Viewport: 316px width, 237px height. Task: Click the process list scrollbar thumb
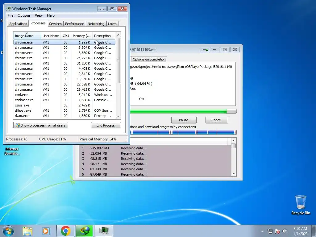[118, 60]
